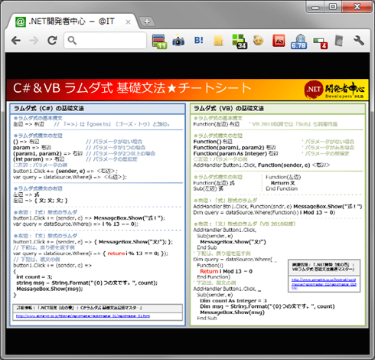Click the extension with red 4 badge
The width and height of the screenshot is (375, 360).
[x=321, y=43]
